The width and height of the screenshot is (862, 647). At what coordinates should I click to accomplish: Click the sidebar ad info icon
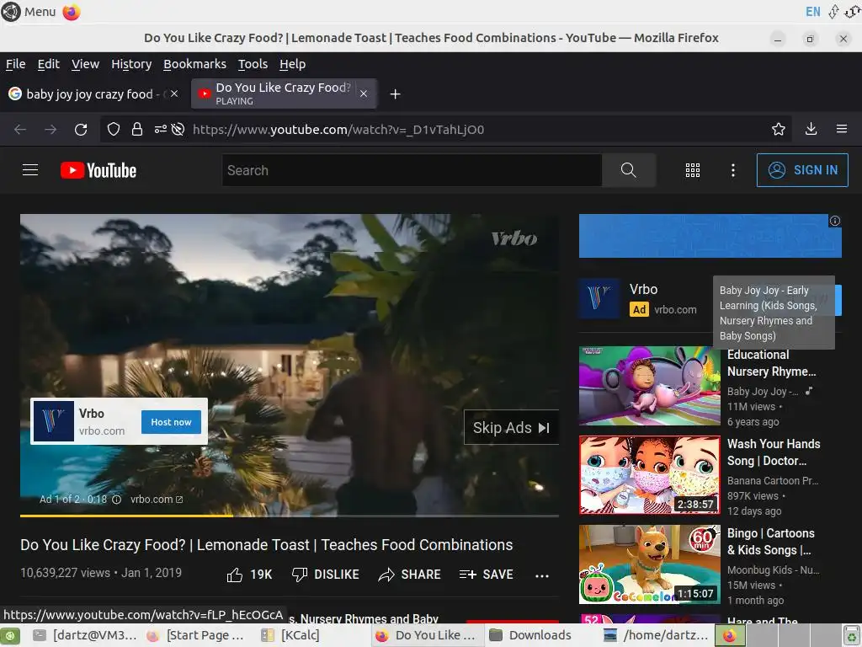[x=834, y=221]
